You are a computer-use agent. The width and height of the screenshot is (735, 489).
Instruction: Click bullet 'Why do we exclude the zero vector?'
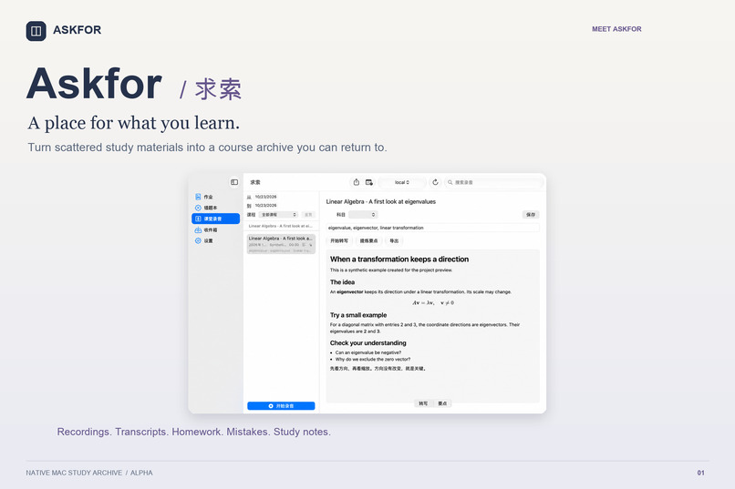click(x=373, y=360)
